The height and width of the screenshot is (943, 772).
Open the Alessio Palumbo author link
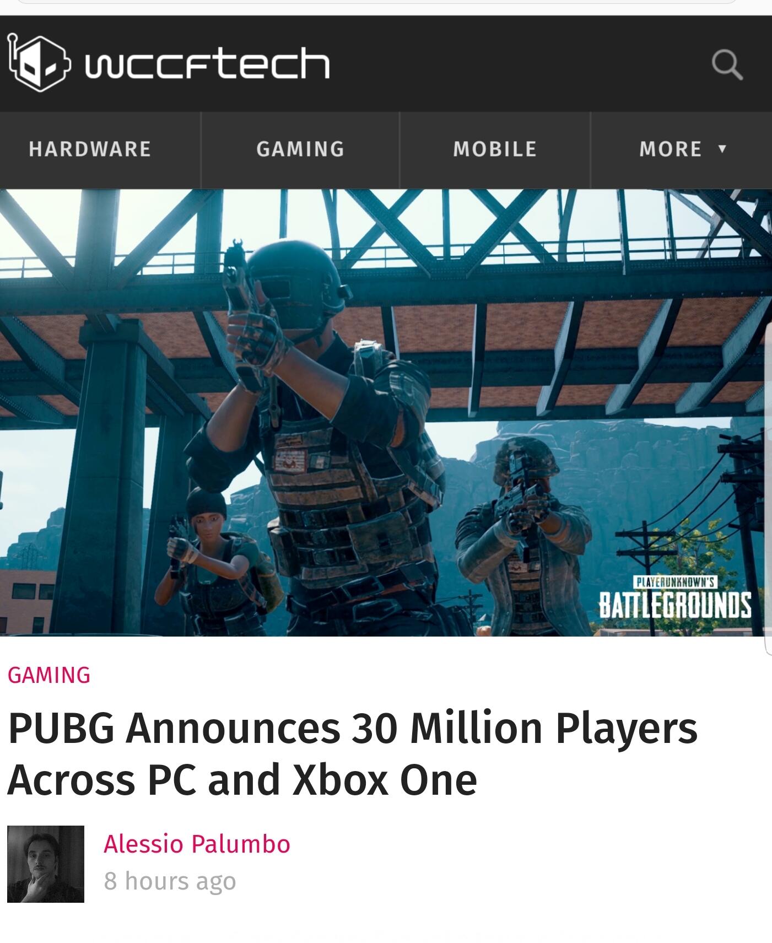click(x=197, y=844)
